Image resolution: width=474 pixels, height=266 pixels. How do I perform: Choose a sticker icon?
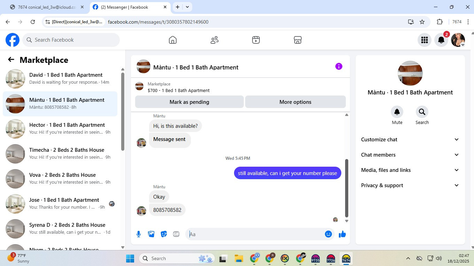click(x=164, y=234)
